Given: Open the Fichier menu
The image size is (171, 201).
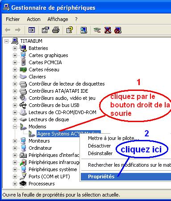Looking at the screenshot, I should (x=13, y=19).
